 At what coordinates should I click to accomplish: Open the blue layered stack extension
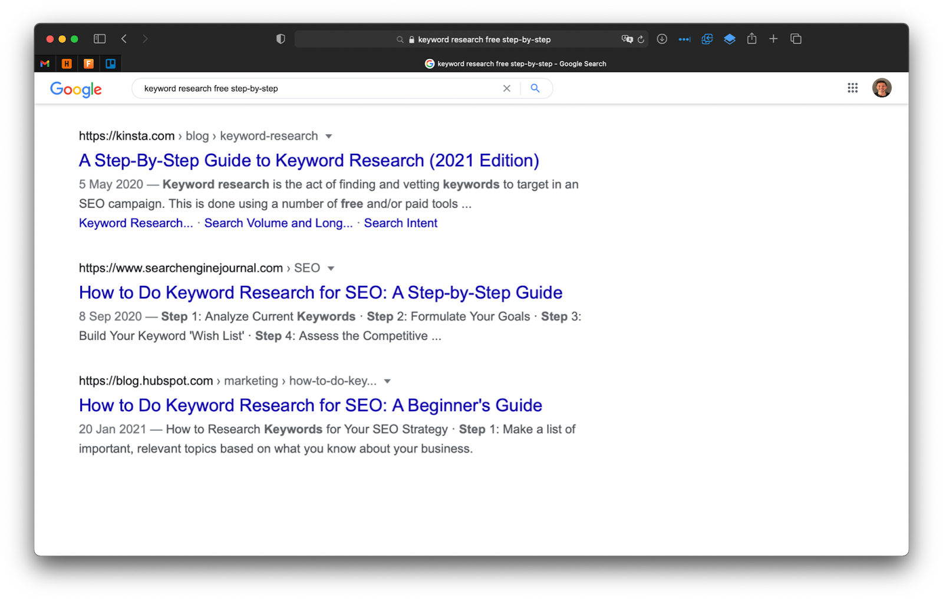pos(730,39)
